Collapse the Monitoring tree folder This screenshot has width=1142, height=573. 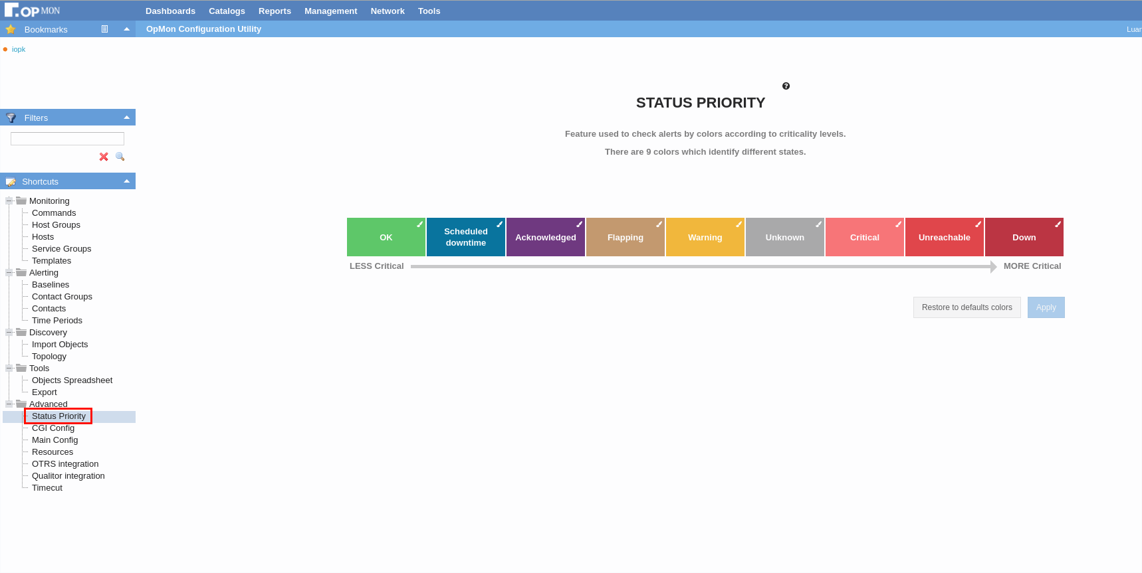pos(9,201)
